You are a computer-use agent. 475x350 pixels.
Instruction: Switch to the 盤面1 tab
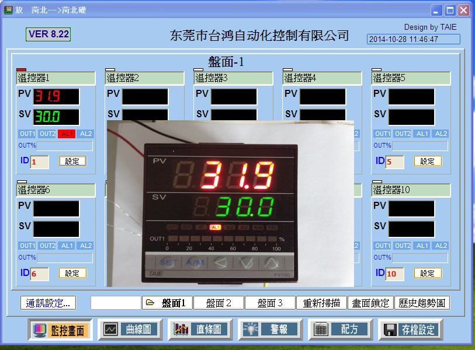pyautogui.click(x=167, y=303)
